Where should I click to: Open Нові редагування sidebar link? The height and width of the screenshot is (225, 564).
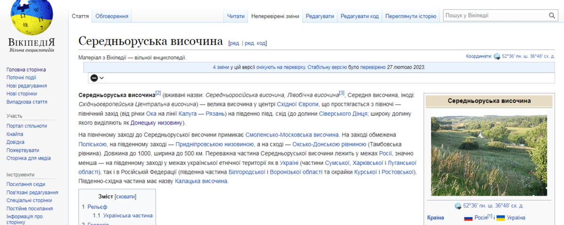point(27,86)
